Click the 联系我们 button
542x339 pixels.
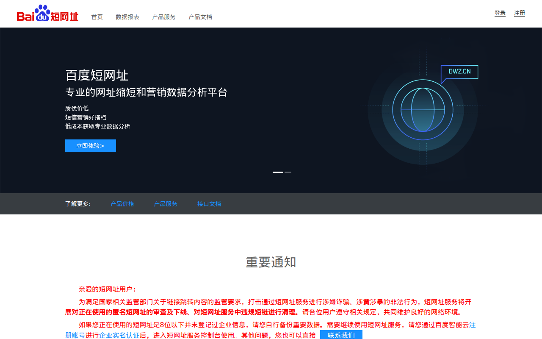pyautogui.click(x=341, y=335)
